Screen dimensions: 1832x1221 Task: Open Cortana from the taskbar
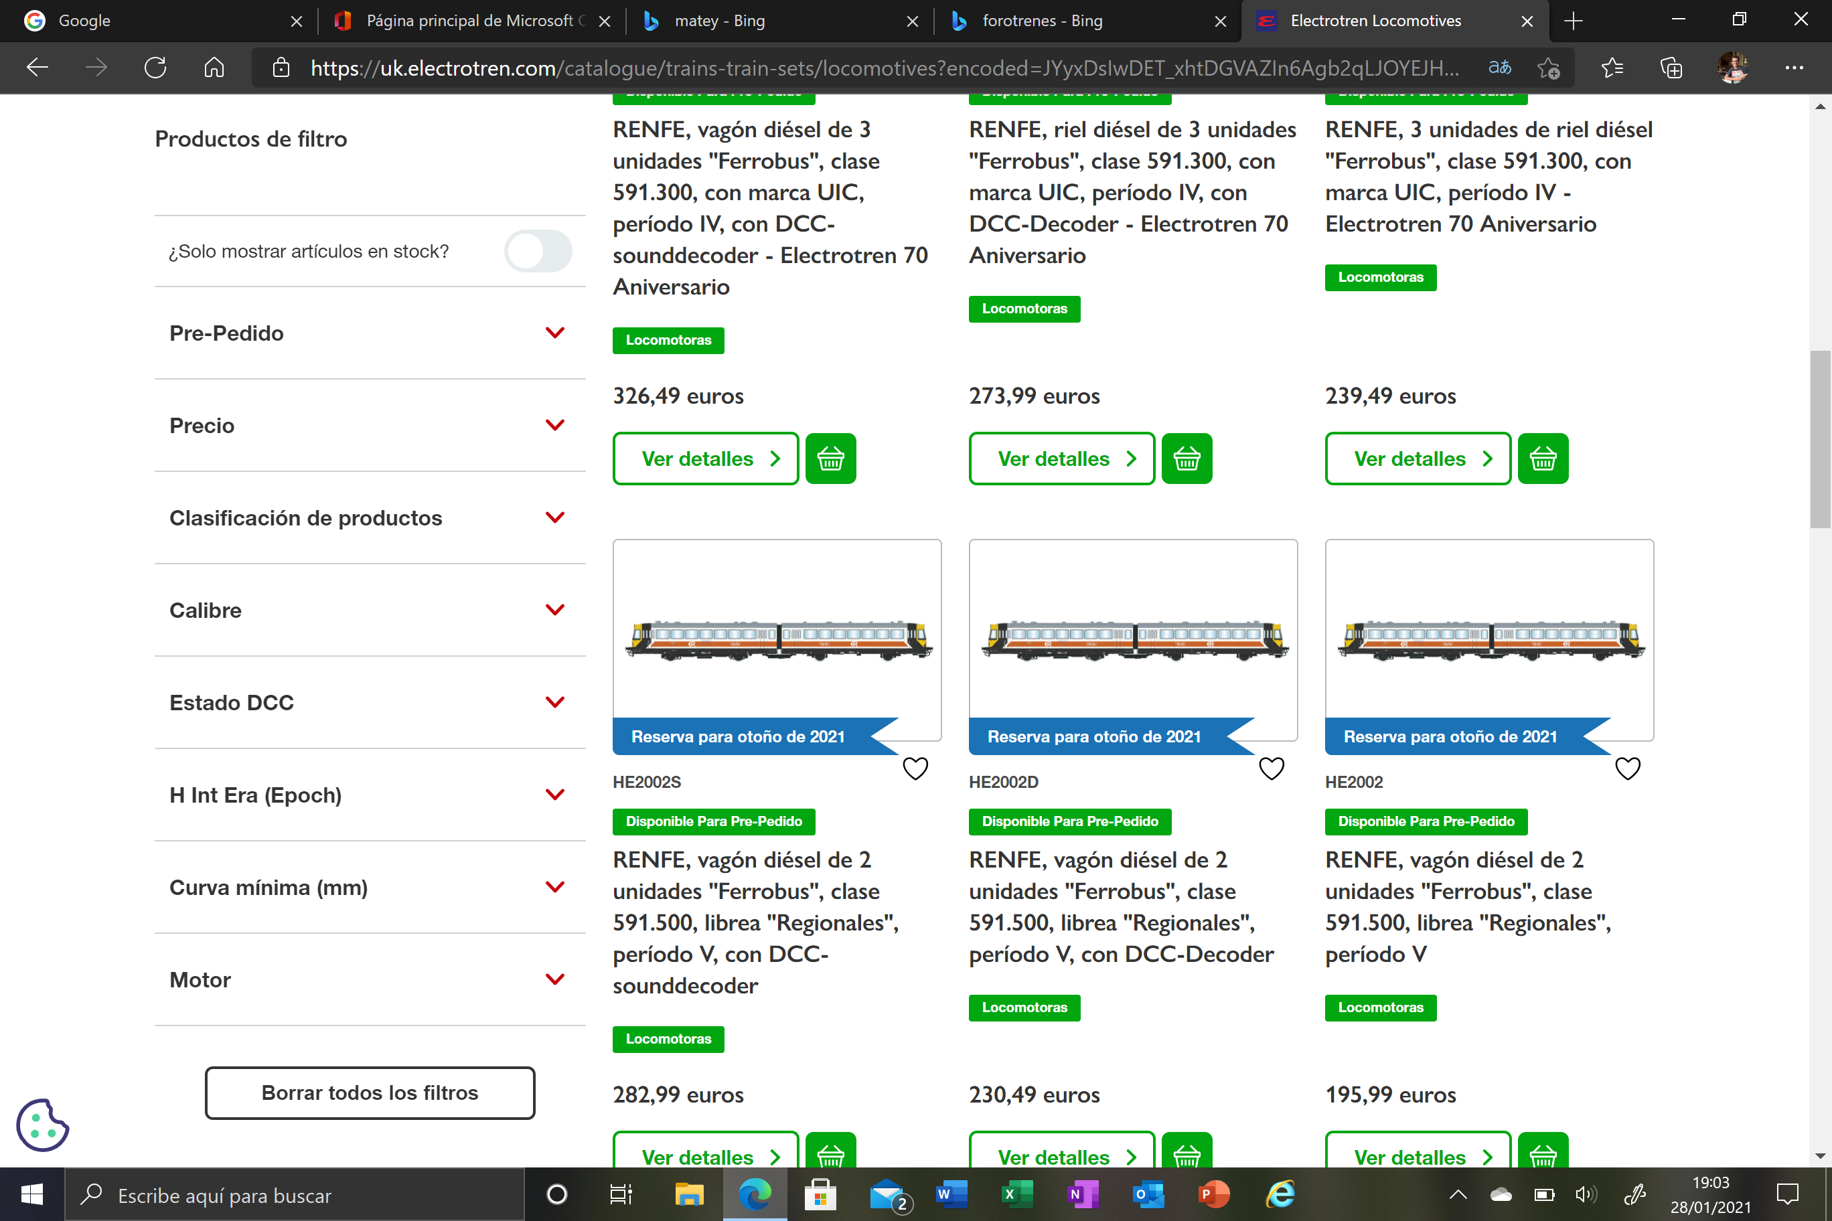tap(557, 1194)
